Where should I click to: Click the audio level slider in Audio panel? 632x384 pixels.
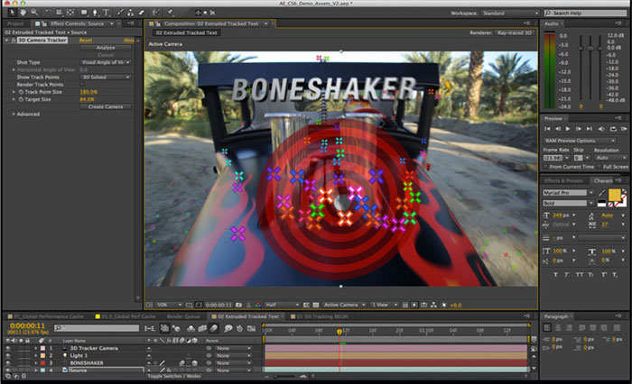coord(590,49)
